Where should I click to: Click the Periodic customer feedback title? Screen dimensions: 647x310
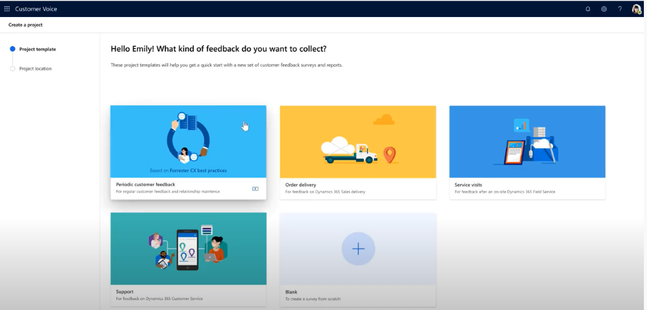(146, 185)
